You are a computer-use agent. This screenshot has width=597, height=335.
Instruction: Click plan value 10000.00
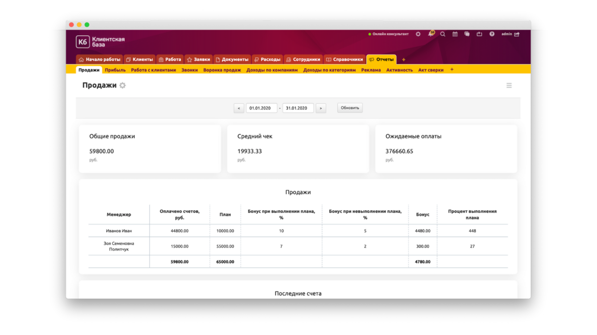pyautogui.click(x=225, y=231)
